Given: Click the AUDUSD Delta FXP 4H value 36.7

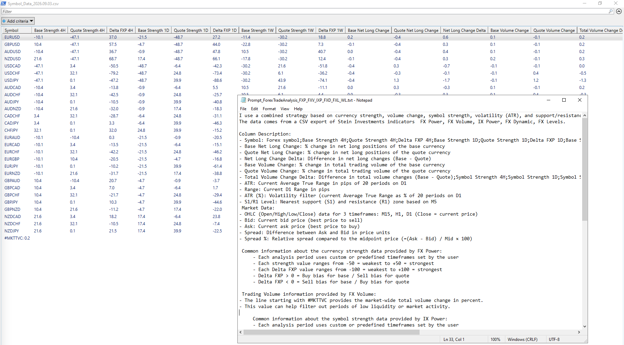Looking at the screenshot, I should 113,51.
